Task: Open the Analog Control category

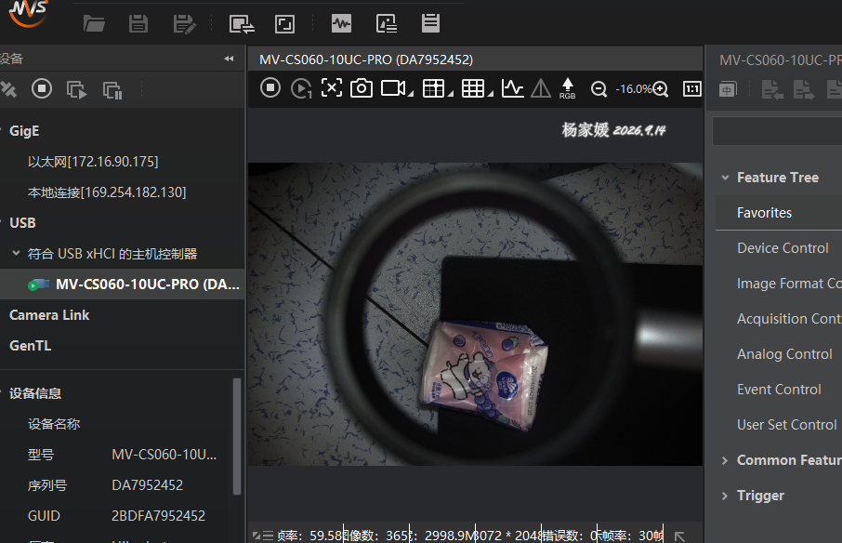Action: (784, 354)
